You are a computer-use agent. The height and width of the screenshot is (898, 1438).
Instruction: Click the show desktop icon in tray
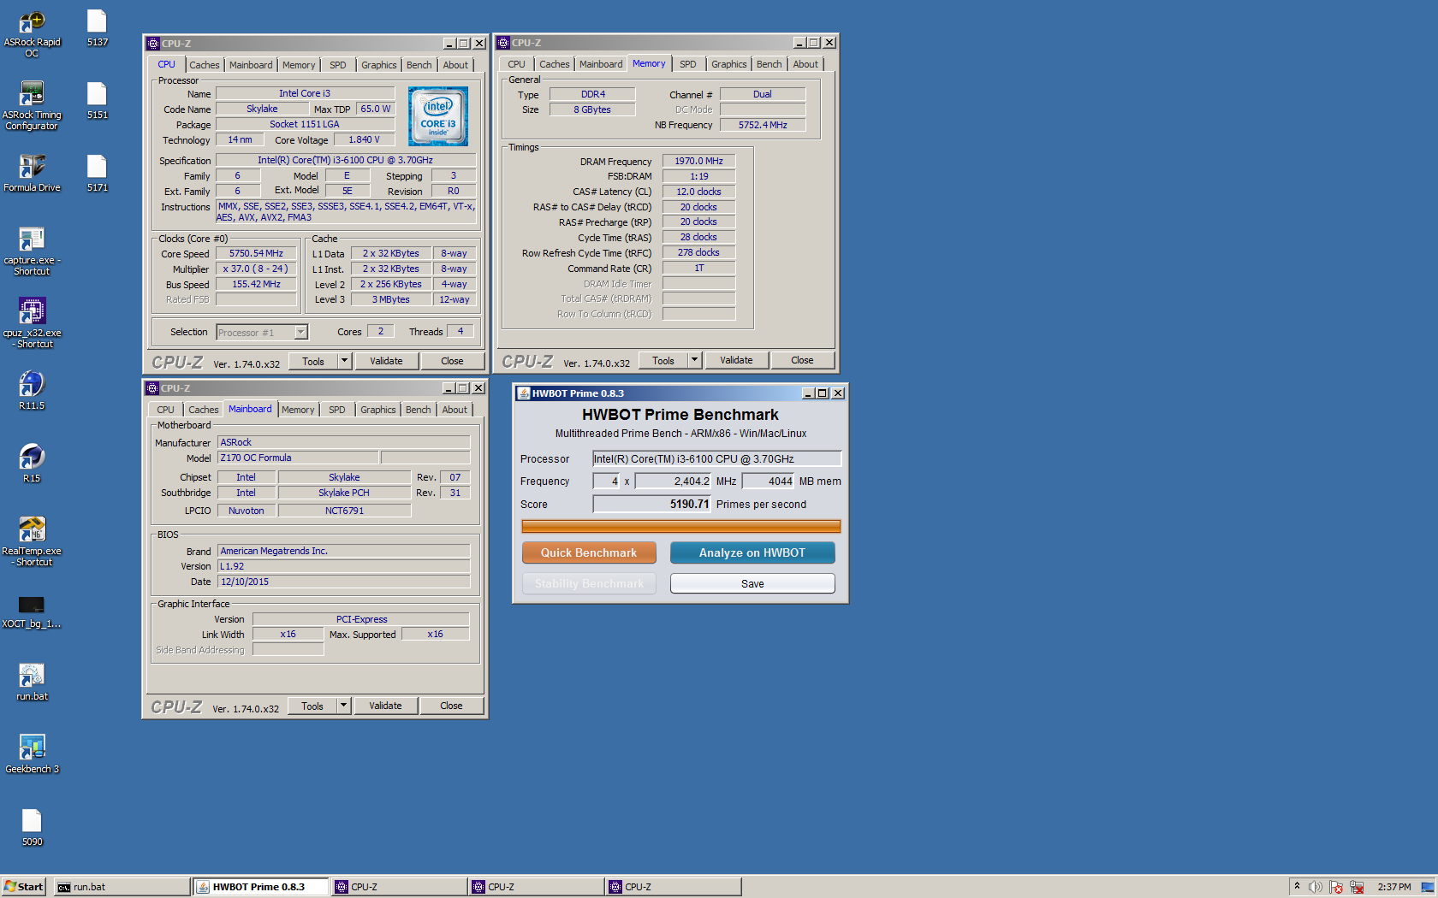tap(1428, 887)
